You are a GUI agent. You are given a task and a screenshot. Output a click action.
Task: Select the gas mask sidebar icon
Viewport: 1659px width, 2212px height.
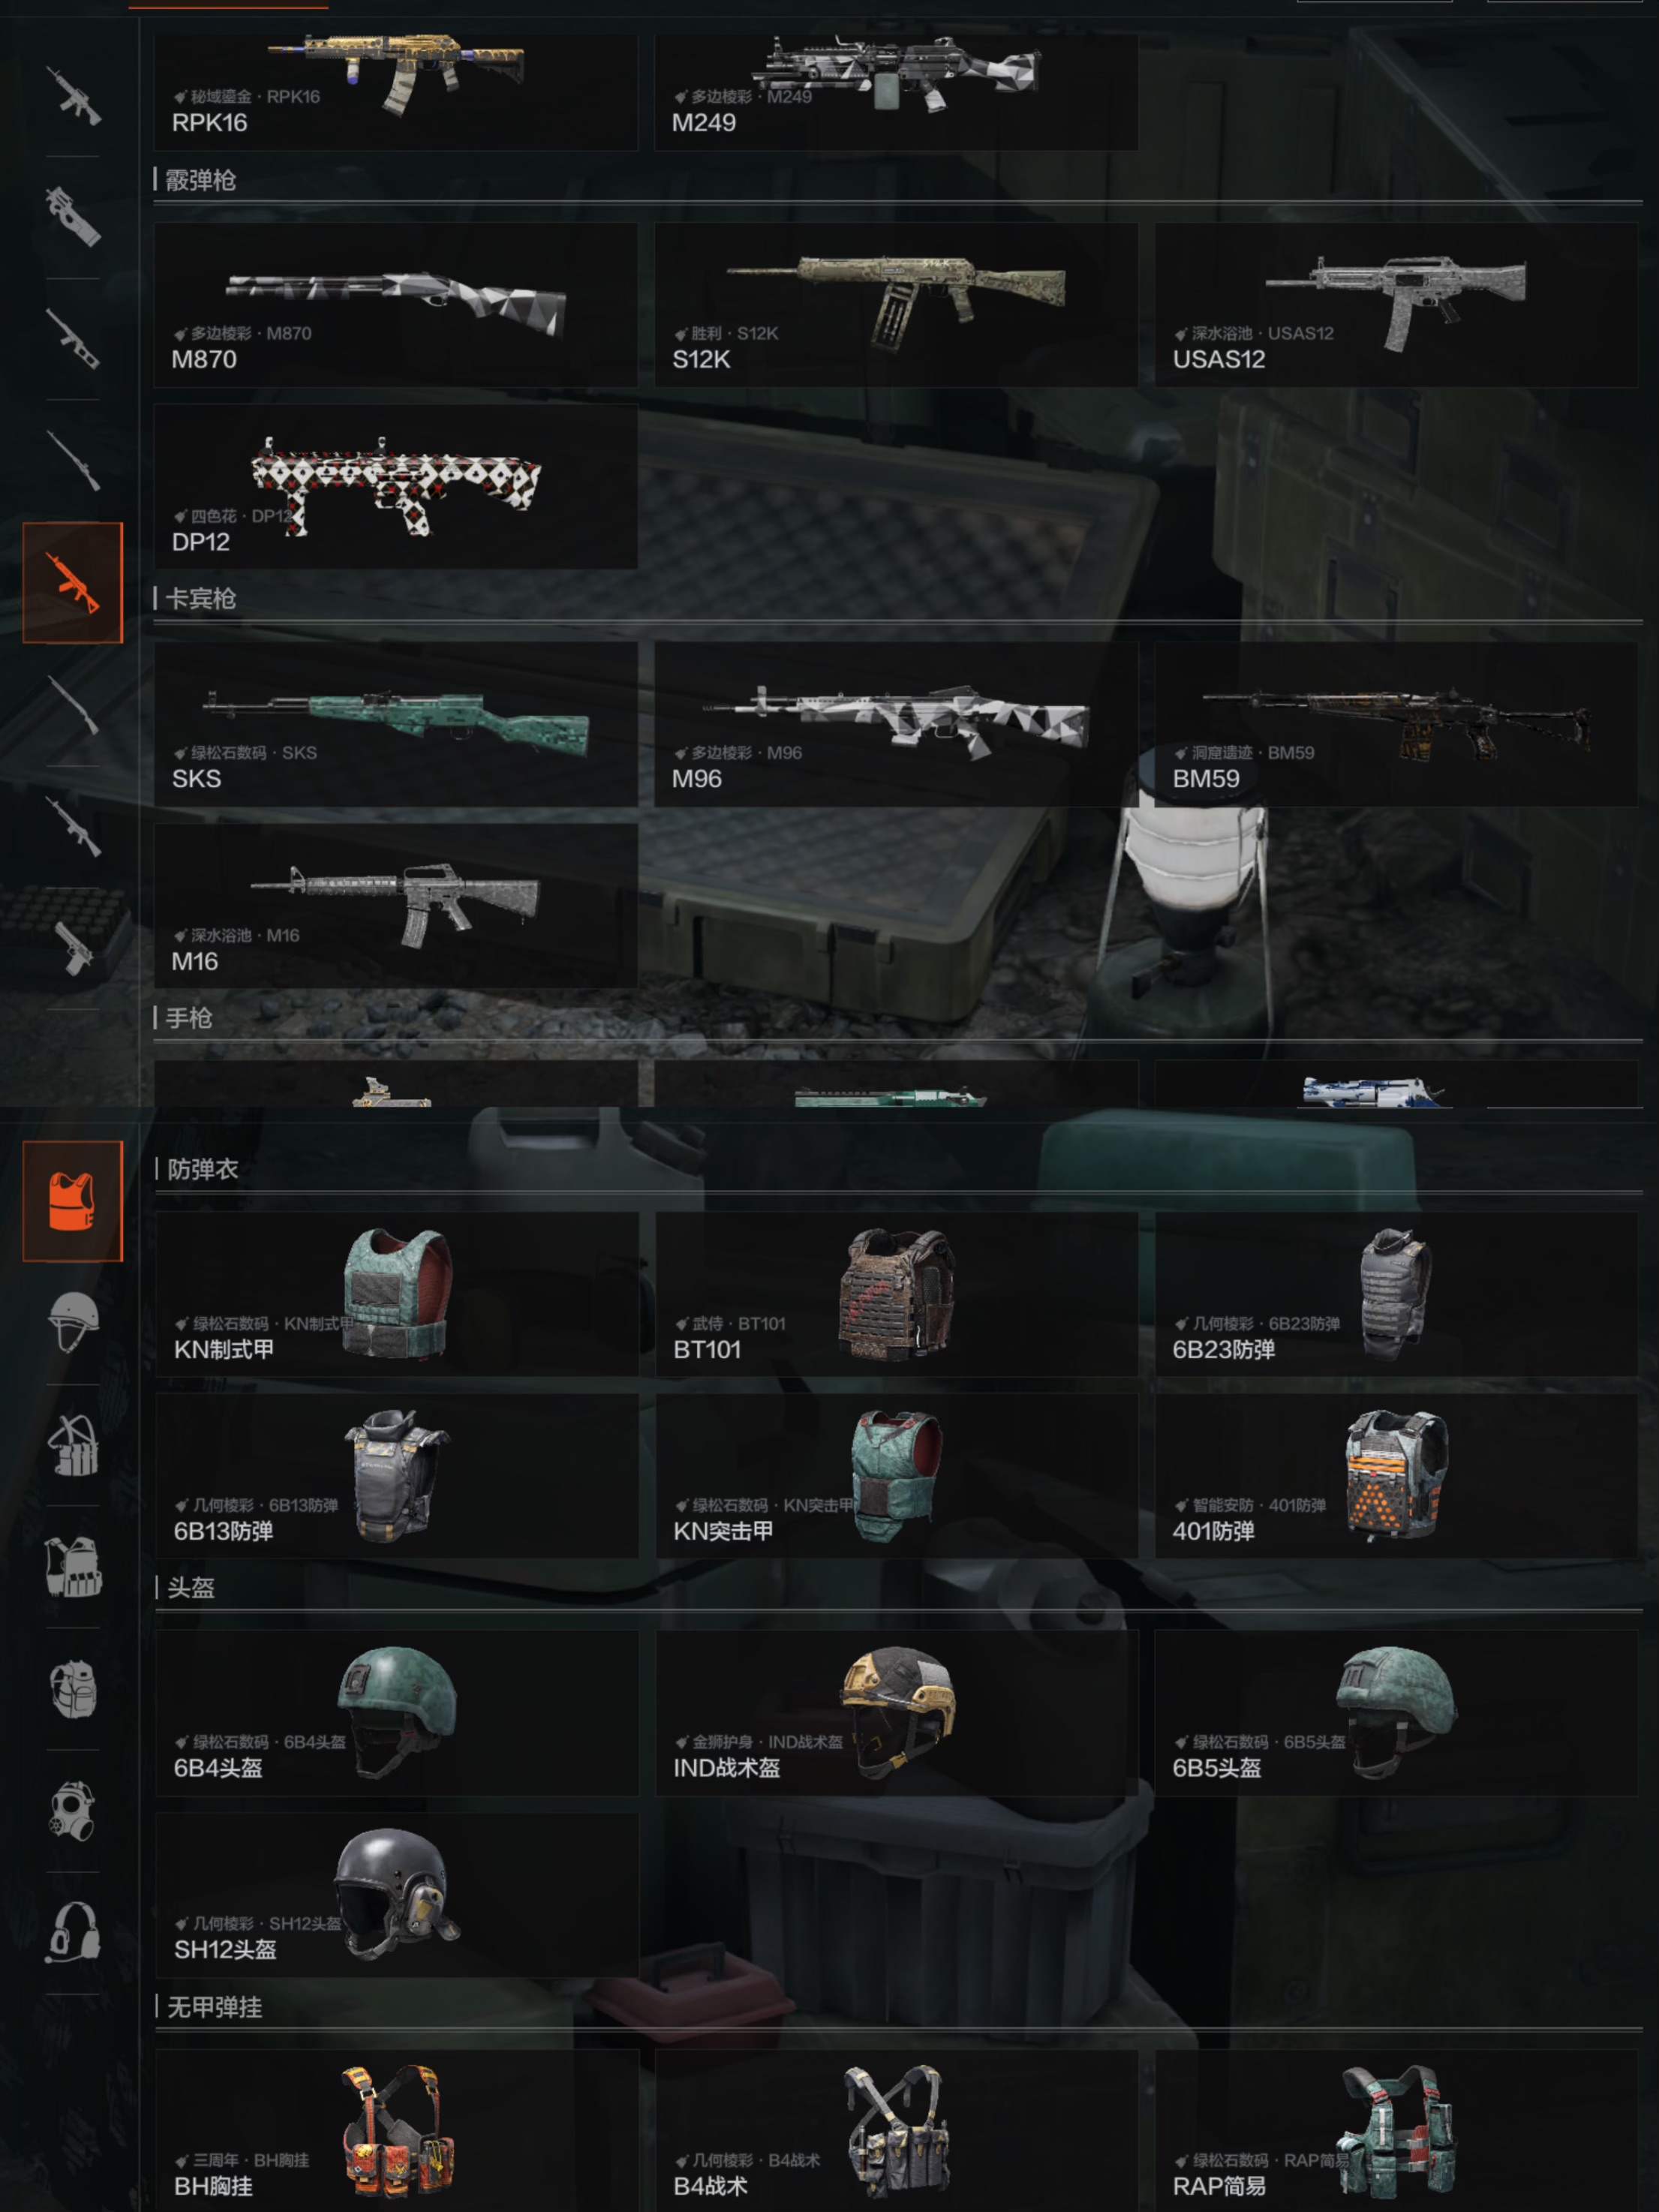point(72,1810)
